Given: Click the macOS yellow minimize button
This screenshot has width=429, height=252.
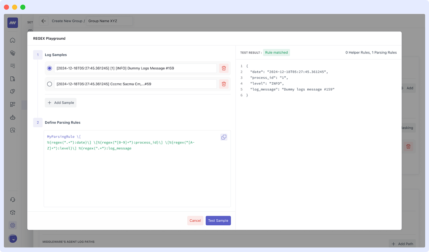Looking at the screenshot, I should click(15, 7).
